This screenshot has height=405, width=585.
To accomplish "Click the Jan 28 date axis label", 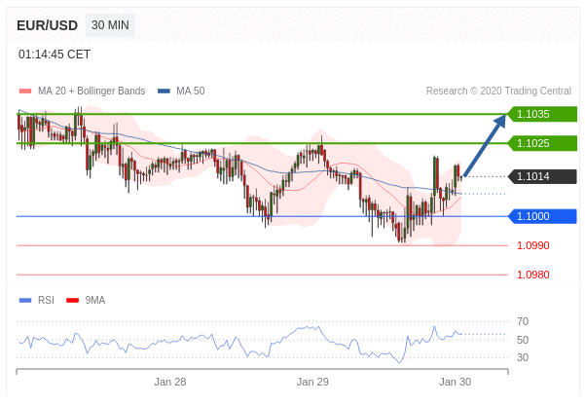I will (170, 382).
